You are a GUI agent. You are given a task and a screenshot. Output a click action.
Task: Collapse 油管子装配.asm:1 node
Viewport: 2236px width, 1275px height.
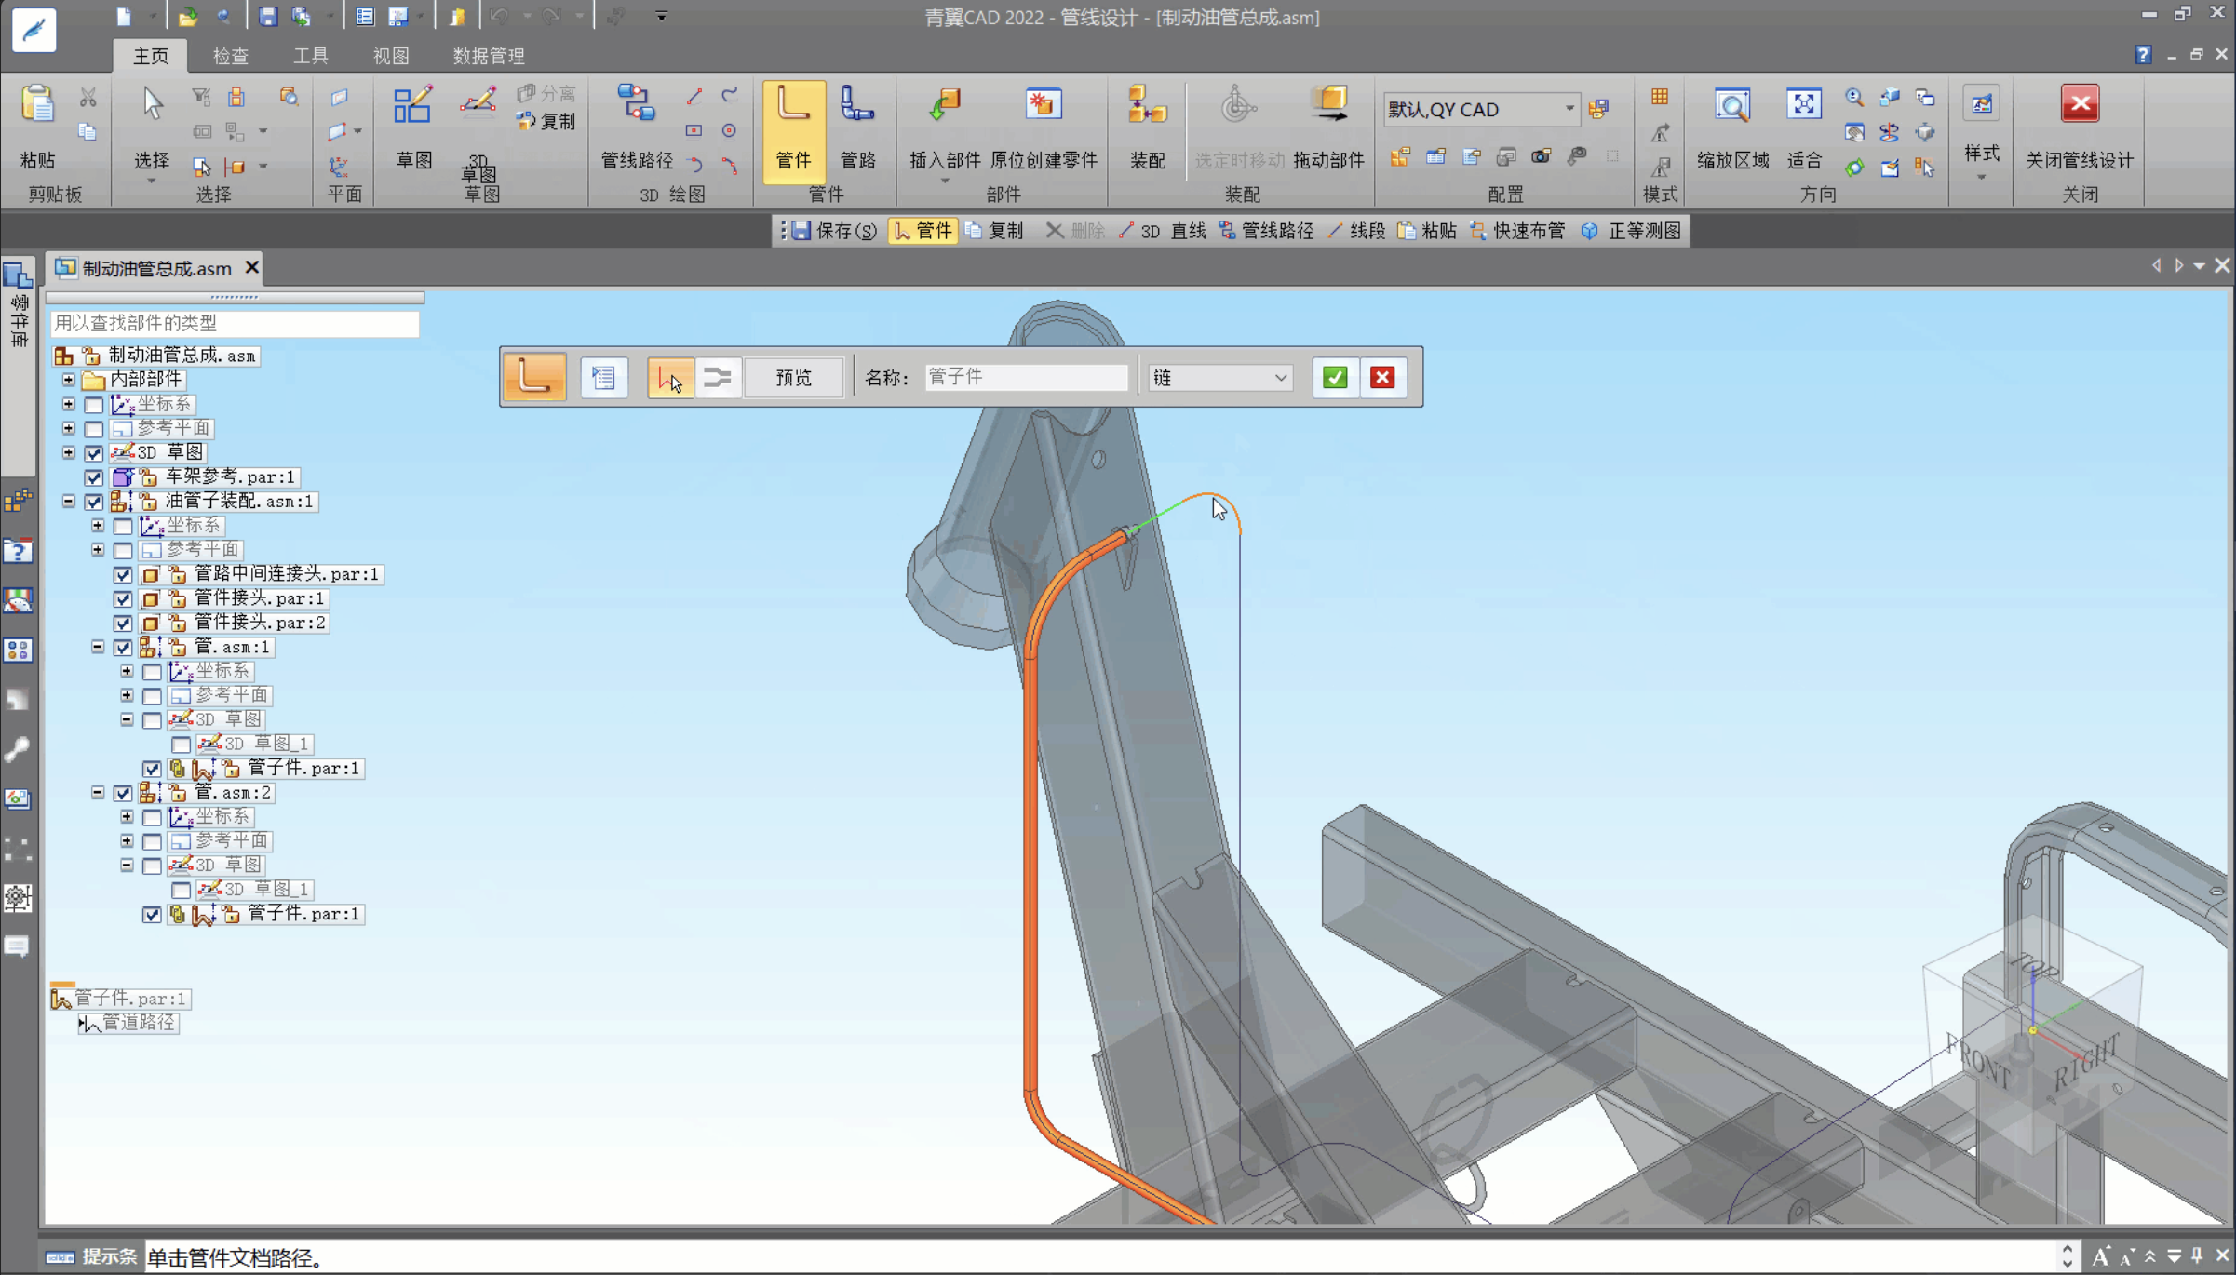coord(69,501)
